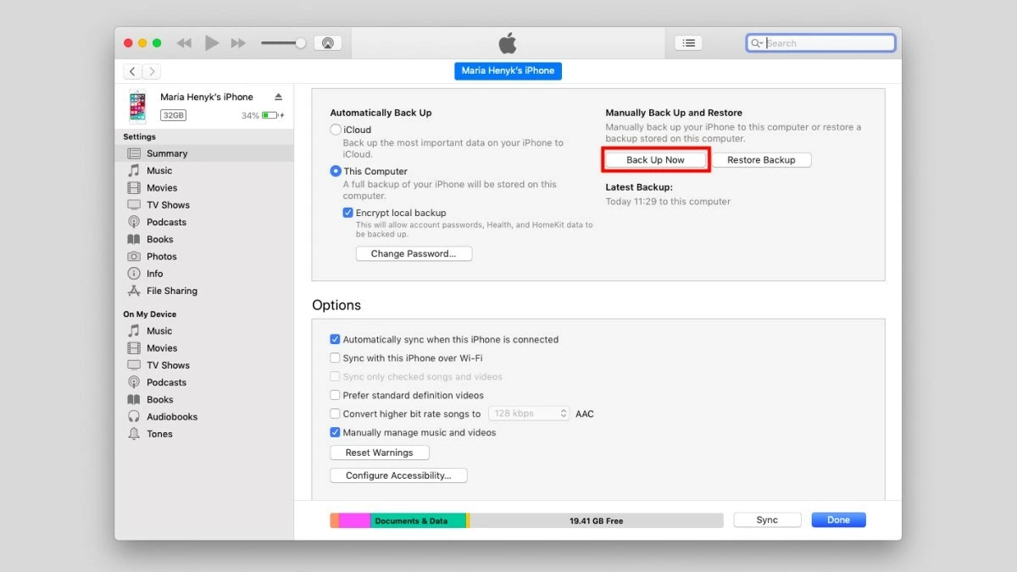
Task: Click the Back Up Now button
Action: tap(655, 160)
